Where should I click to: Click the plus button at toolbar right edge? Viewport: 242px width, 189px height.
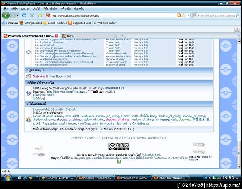pos(237,29)
